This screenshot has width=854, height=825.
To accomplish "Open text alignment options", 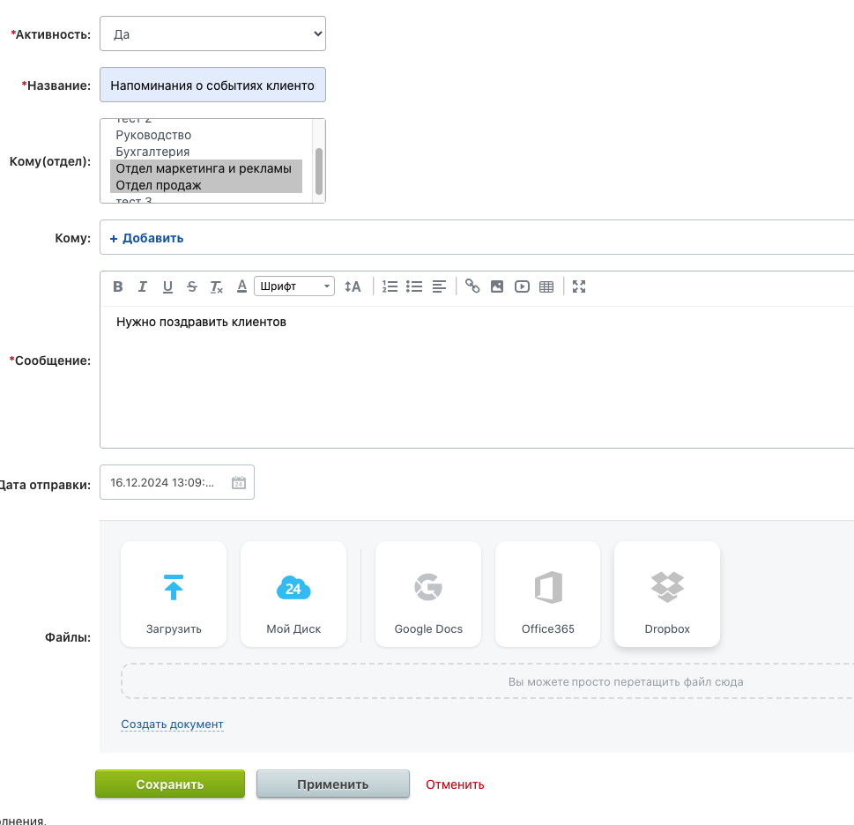I will [439, 286].
